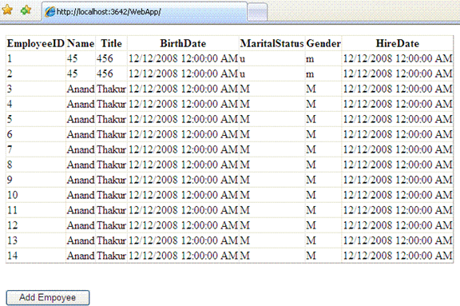The width and height of the screenshot is (460, 306).
Task: Select EmployeeID cell with value 8
Action: (x=36, y=165)
